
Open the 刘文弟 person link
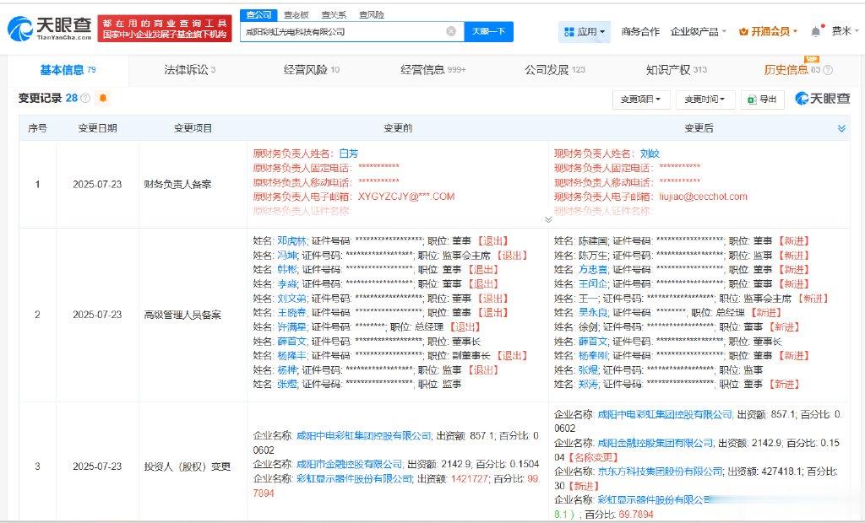point(291,298)
